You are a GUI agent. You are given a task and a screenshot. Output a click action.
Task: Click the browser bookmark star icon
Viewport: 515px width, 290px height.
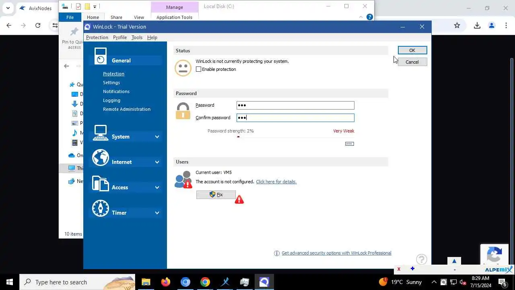pos(457,25)
